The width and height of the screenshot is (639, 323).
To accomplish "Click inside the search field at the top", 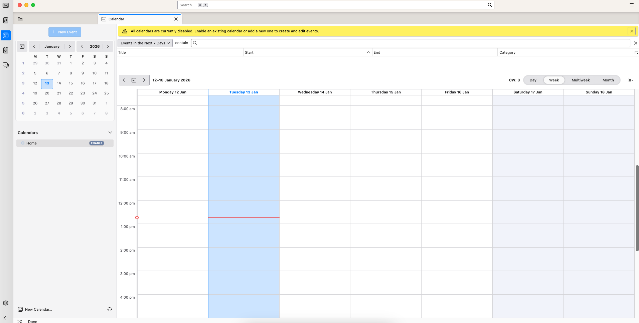I will (334, 5).
